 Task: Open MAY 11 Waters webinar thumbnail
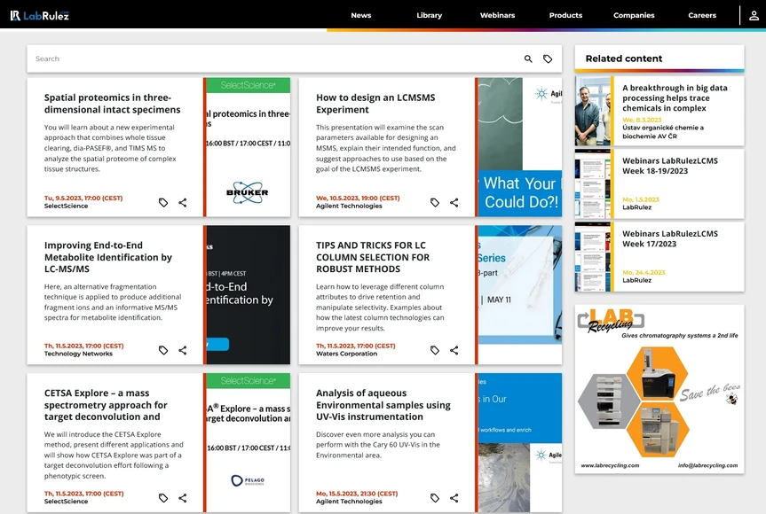(519, 294)
